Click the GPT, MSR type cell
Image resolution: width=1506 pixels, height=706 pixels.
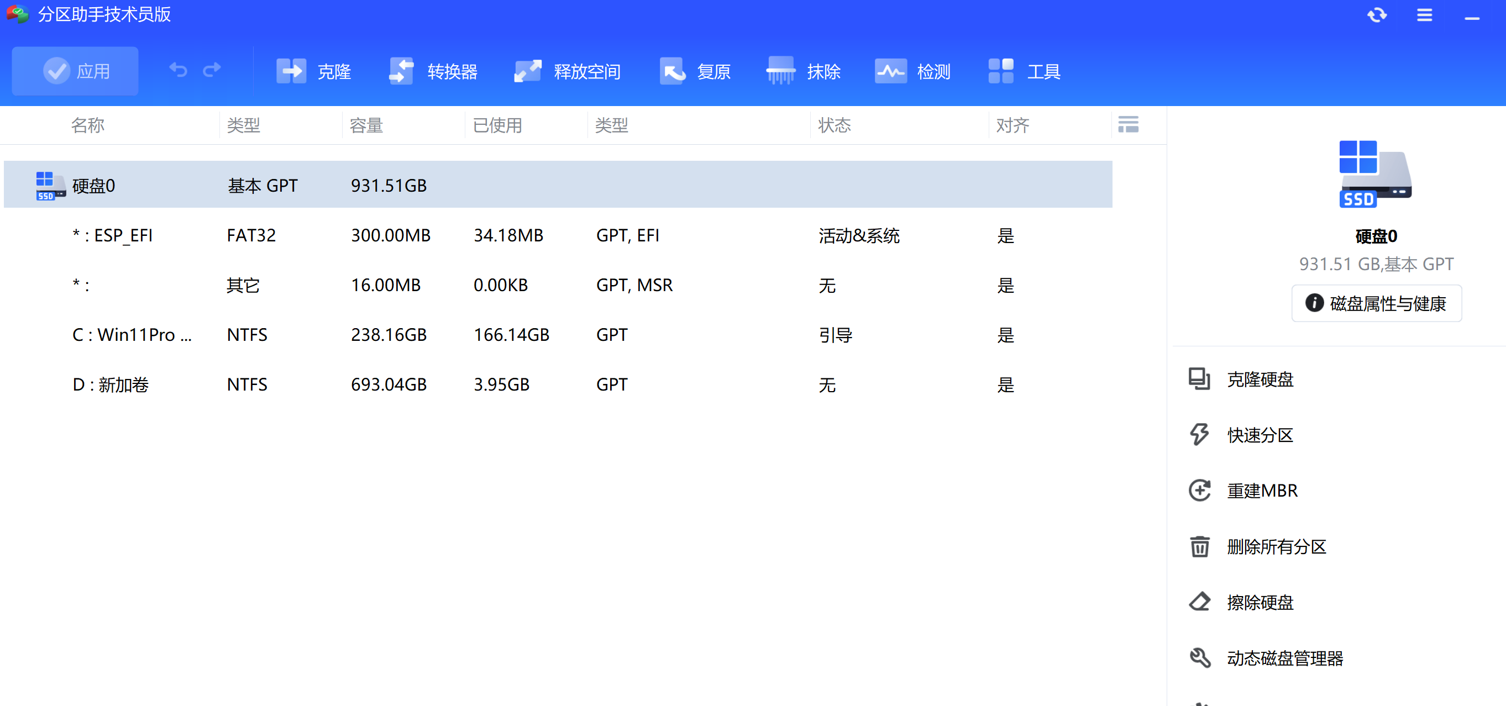[x=634, y=284]
